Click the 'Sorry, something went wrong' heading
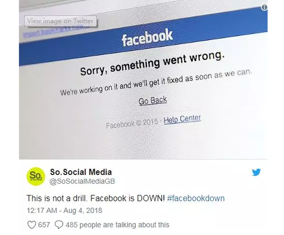 (152, 63)
